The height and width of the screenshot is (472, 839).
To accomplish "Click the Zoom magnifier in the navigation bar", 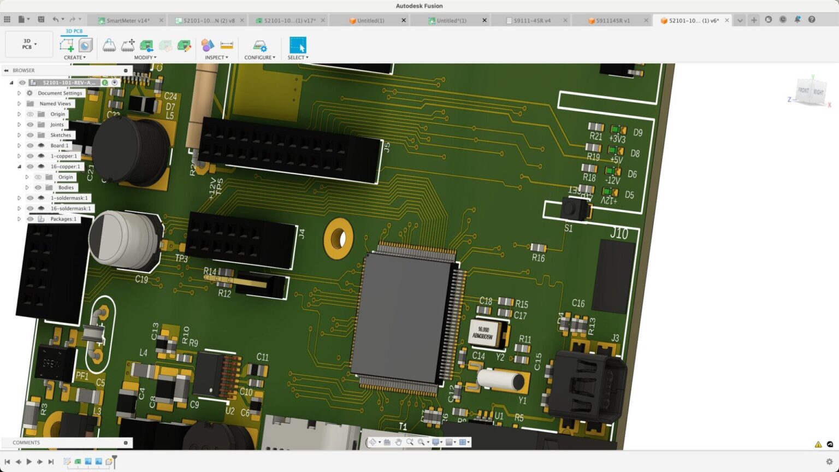I will tap(410, 442).
